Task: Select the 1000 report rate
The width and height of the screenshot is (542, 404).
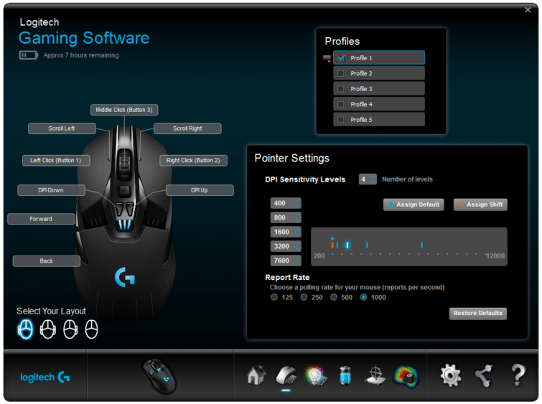Action: (364, 297)
